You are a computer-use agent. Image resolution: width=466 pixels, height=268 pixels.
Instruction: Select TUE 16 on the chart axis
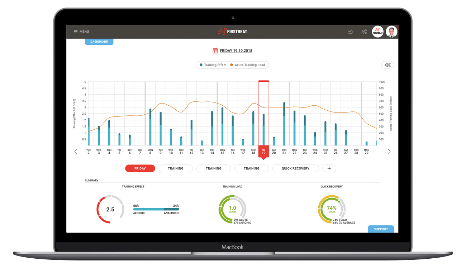coord(233,152)
